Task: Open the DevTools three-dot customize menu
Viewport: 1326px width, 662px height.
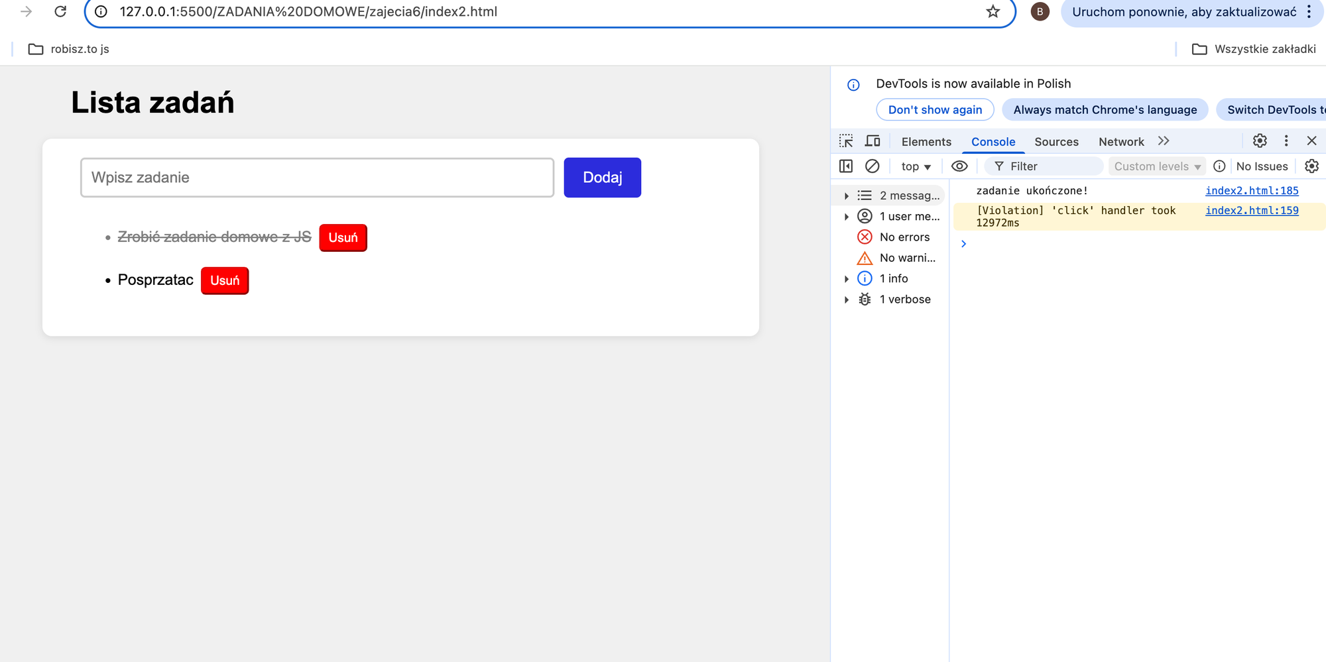Action: [x=1286, y=141]
